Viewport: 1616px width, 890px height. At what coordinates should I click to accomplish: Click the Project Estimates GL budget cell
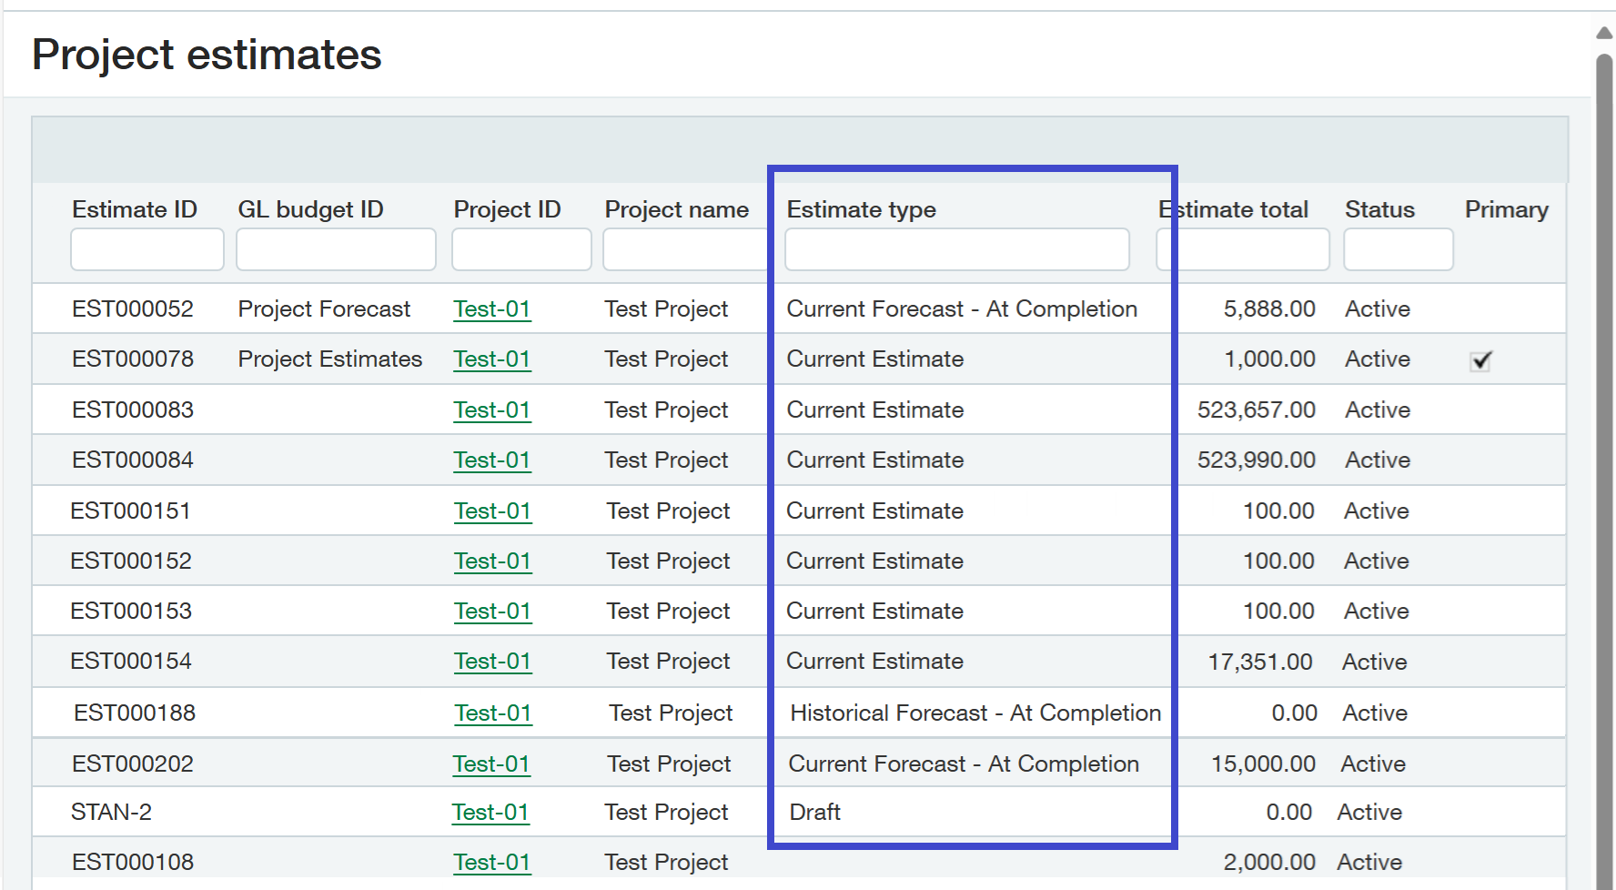point(330,359)
